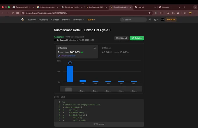Click the Accepted status text
Image resolution: width=198 pixels, height=128 pixels.
(x=59, y=37)
